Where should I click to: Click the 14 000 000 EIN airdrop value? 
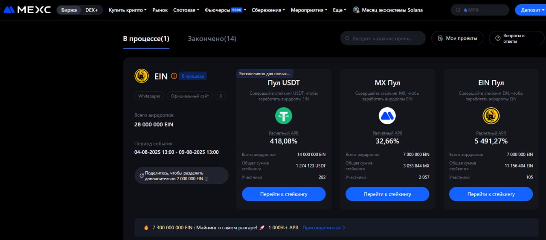pyautogui.click(x=311, y=154)
